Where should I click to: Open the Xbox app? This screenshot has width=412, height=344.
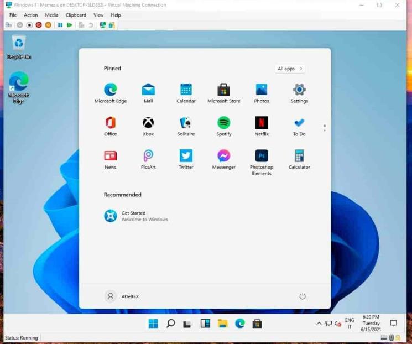pyautogui.click(x=148, y=126)
